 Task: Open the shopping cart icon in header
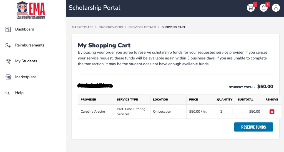(x=251, y=8)
